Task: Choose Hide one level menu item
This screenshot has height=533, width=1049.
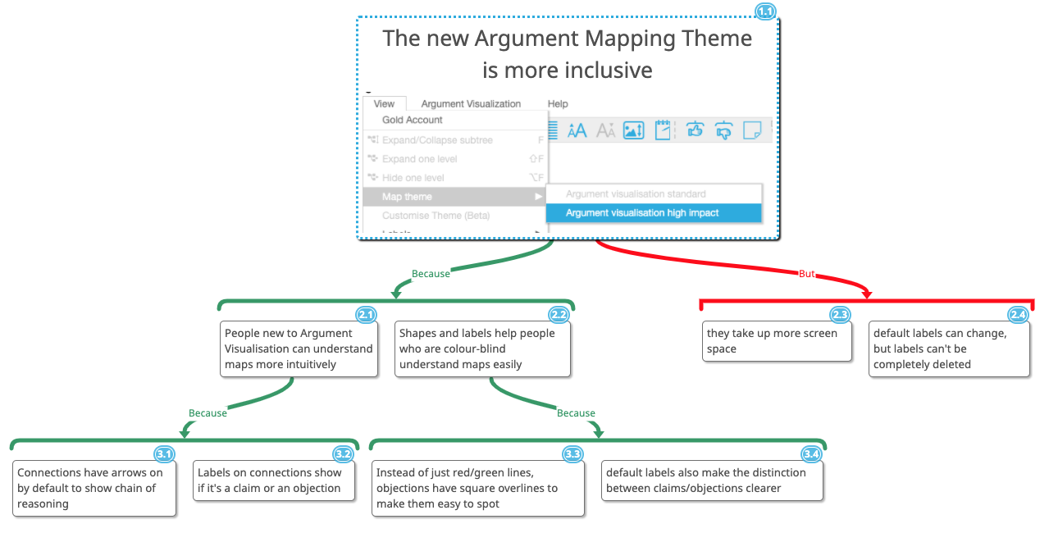Action: (x=455, y=178)
